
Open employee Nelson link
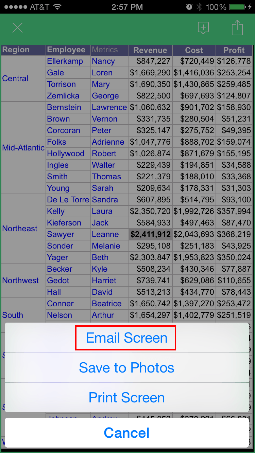point(60,315)
